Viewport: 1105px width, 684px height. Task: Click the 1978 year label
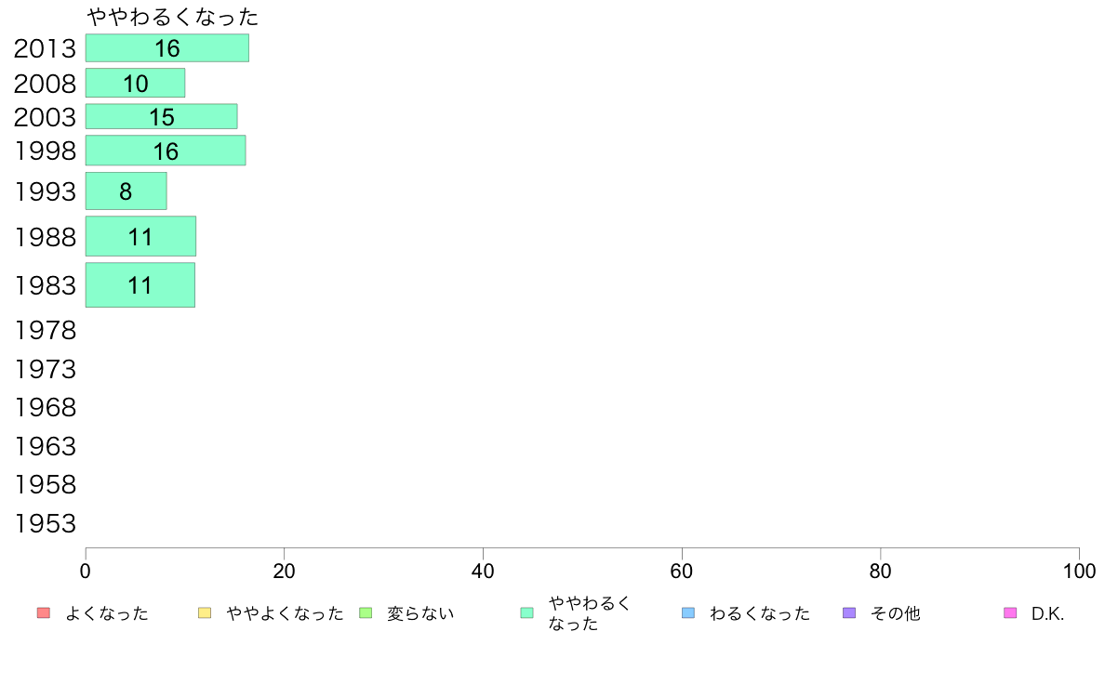[45, 330]
